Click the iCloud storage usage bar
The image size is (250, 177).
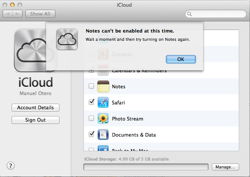146,167
